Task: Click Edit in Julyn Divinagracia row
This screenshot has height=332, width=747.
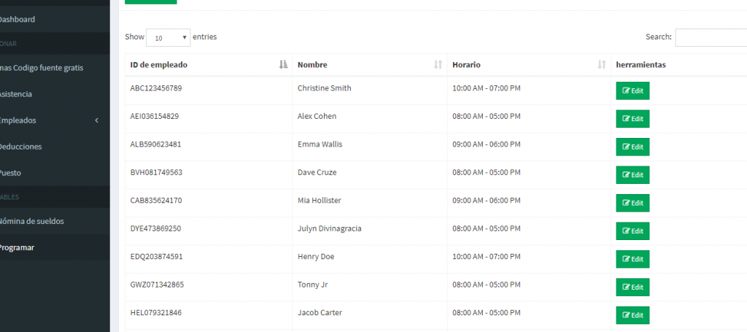Action: click(632, 231)
